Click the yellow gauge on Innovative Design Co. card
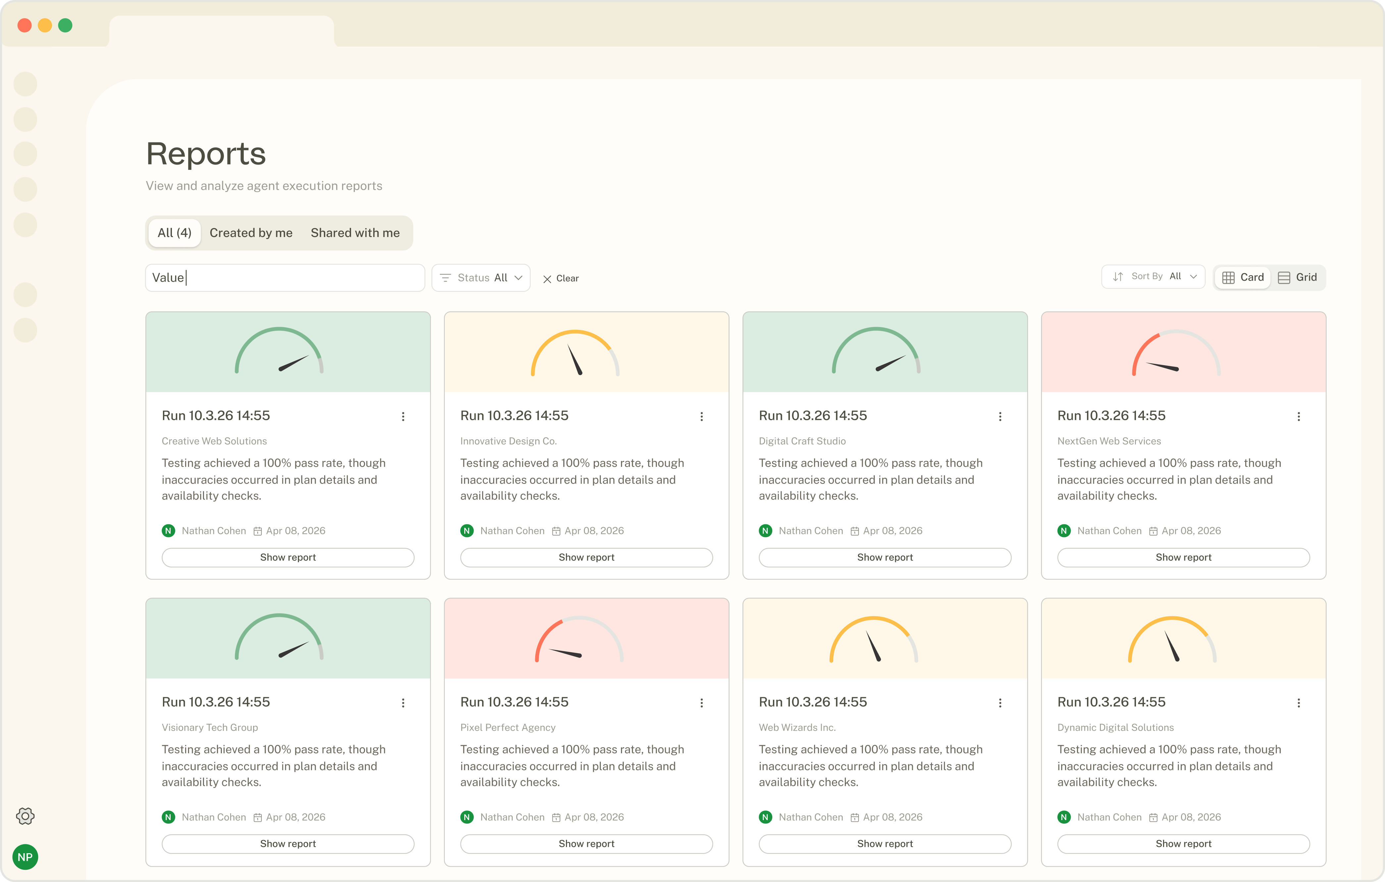Screen dimensions: 1385x882 pyautogui.click(x=575, y=353)
